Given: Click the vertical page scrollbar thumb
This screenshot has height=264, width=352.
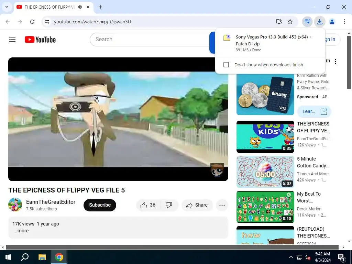Looking at the screenshot, I should [x=349, y=62].
